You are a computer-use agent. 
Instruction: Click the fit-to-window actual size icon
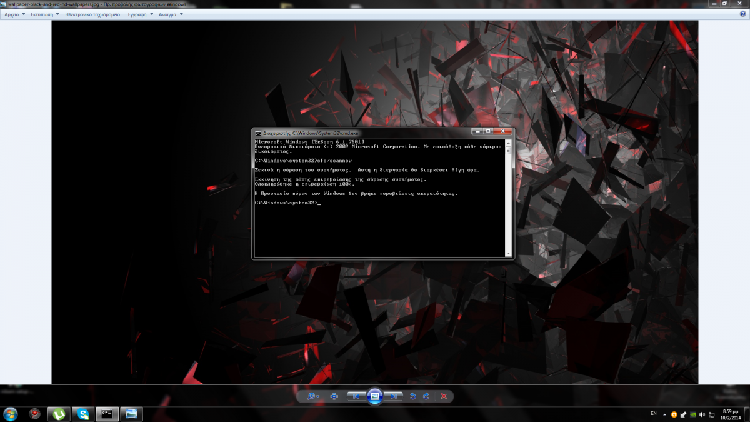(x=334, y=396)
